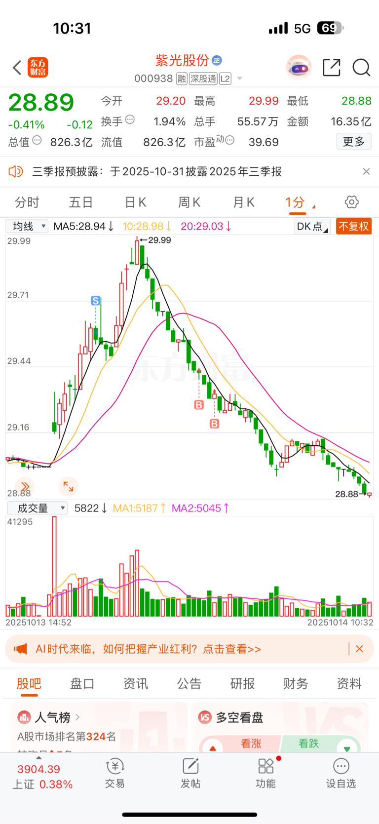Tap the back arrow icon
Image resolution: width=379 pixels, height=824 pixels.
point(17,68)
